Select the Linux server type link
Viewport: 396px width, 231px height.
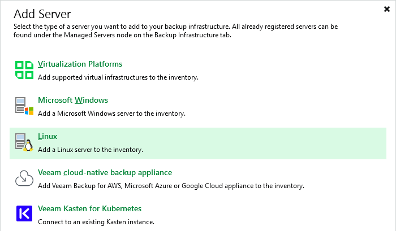coord(48,137)
